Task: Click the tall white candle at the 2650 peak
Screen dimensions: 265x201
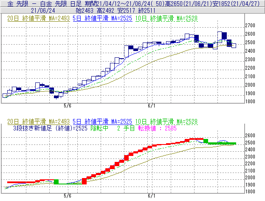Action: 220,37
